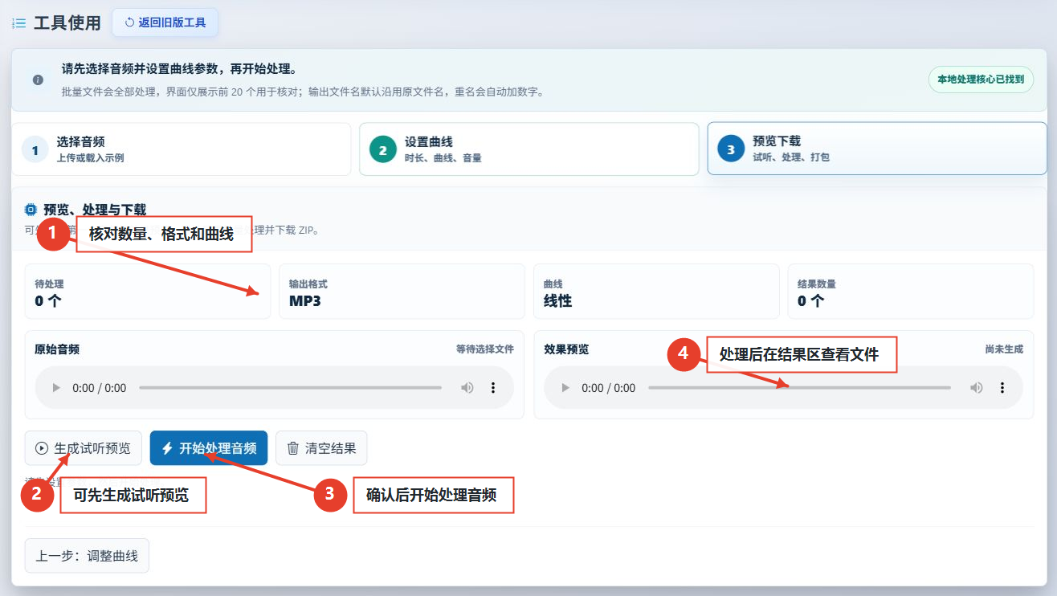1057x596 pixels.
Task: Click the info icon in the notice banner
Action: point(38,80)
